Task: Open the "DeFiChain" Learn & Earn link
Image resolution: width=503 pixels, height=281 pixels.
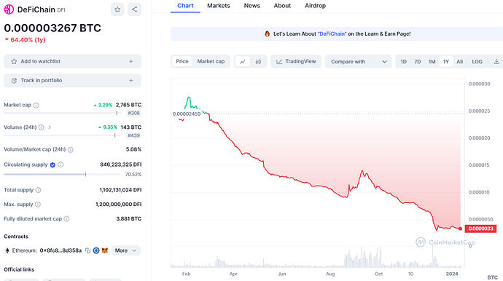Action: 332,34
